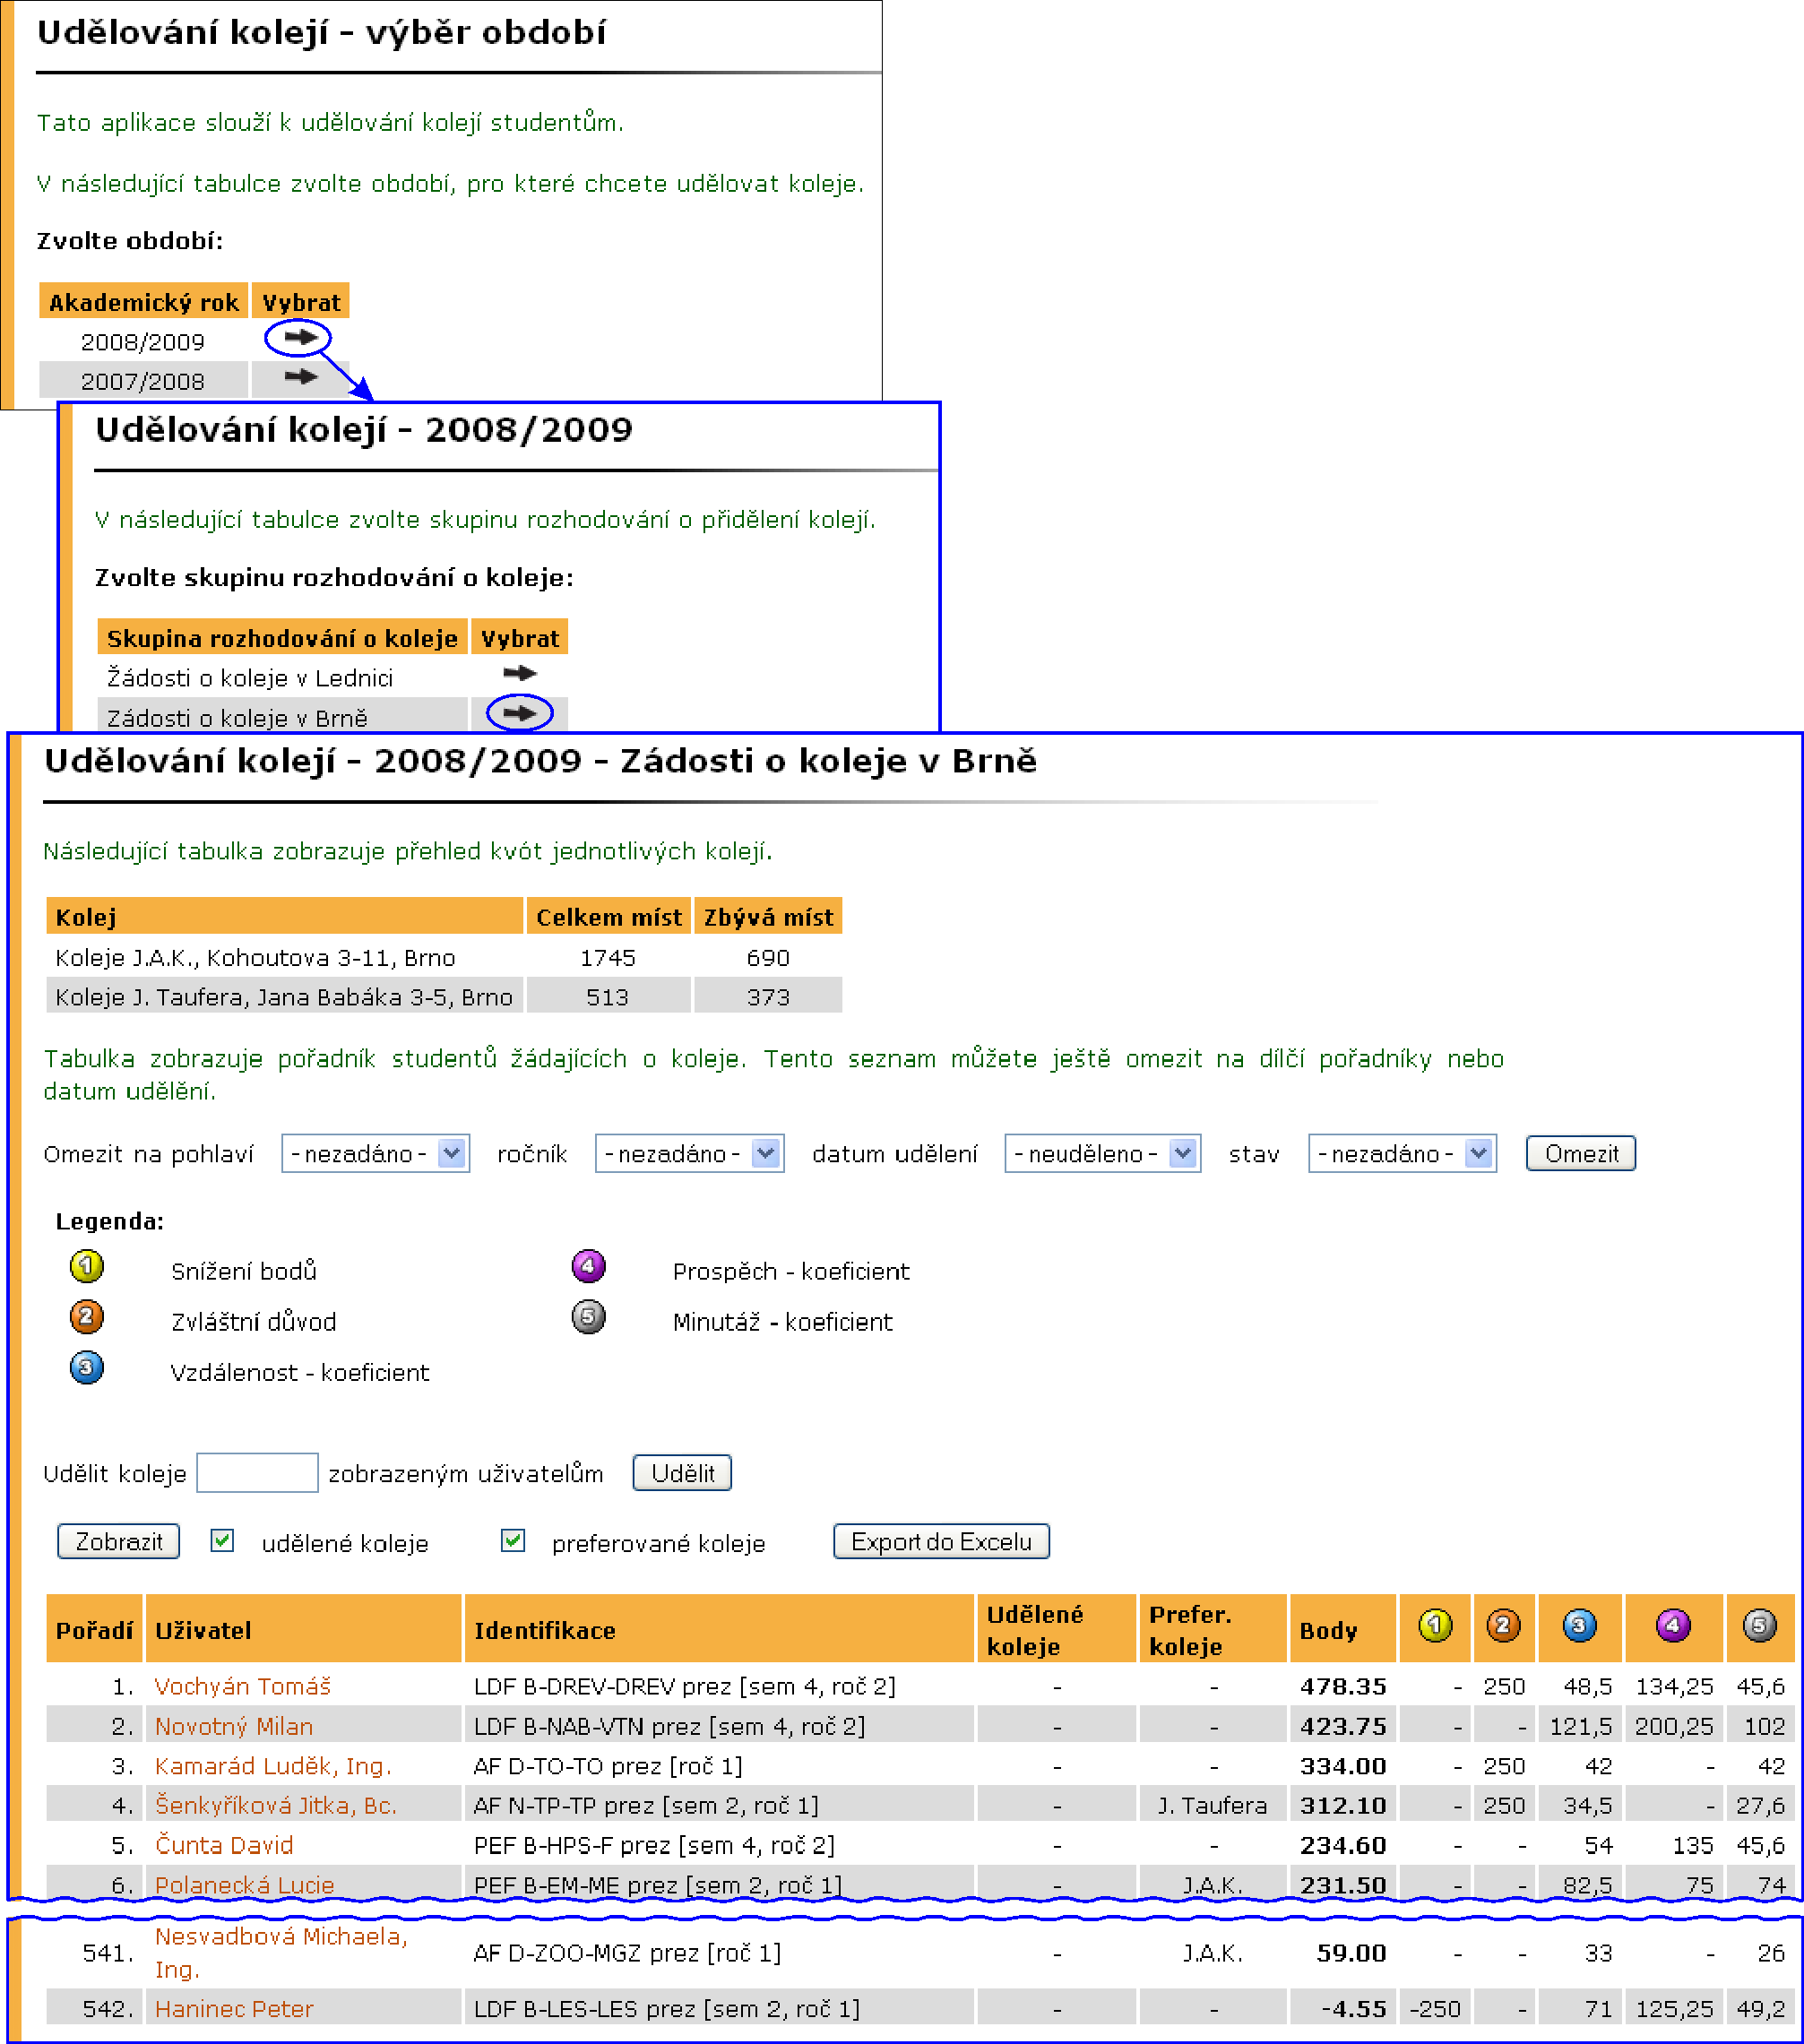Image resolution: width=1804 pixels, height=2044 pixels.
Task: Focus the Udělit koleje input field
Action: 257,1472
